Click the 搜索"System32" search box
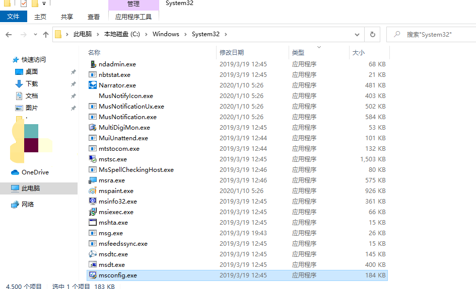This screenshot has height=289, width=476. [x=431, y=34]
